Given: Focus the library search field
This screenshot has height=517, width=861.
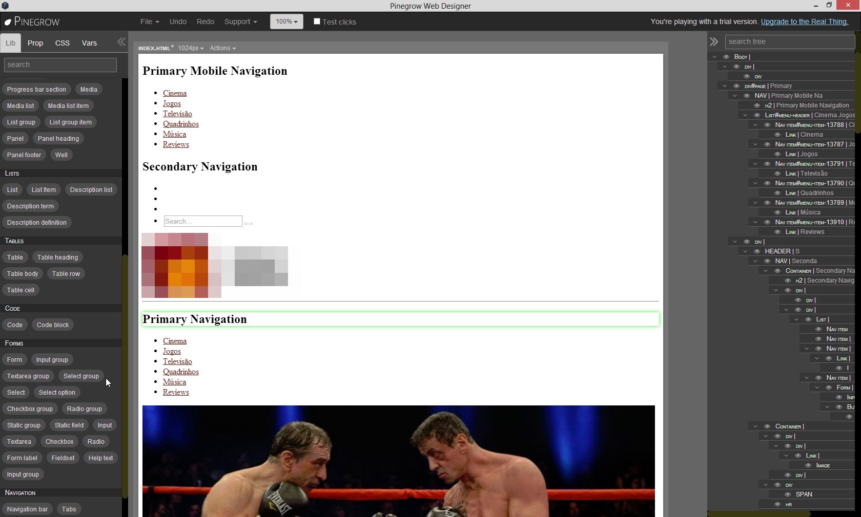Looking at the screenshot, I should tap(60, 65).
